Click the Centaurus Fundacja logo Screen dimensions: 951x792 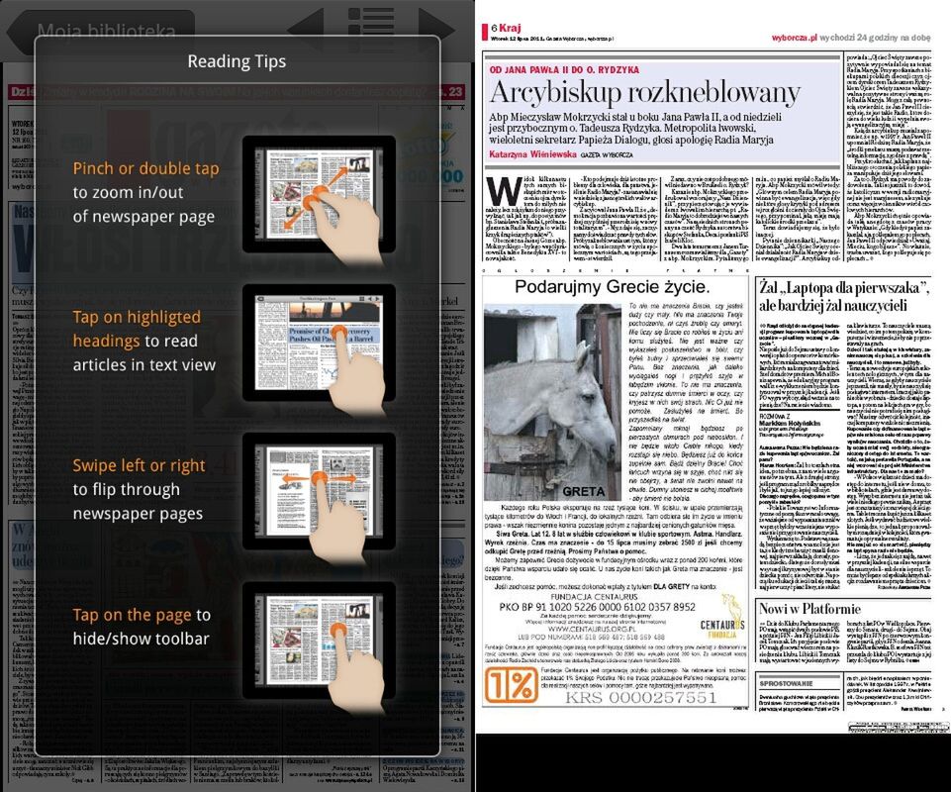pos(722,617)
